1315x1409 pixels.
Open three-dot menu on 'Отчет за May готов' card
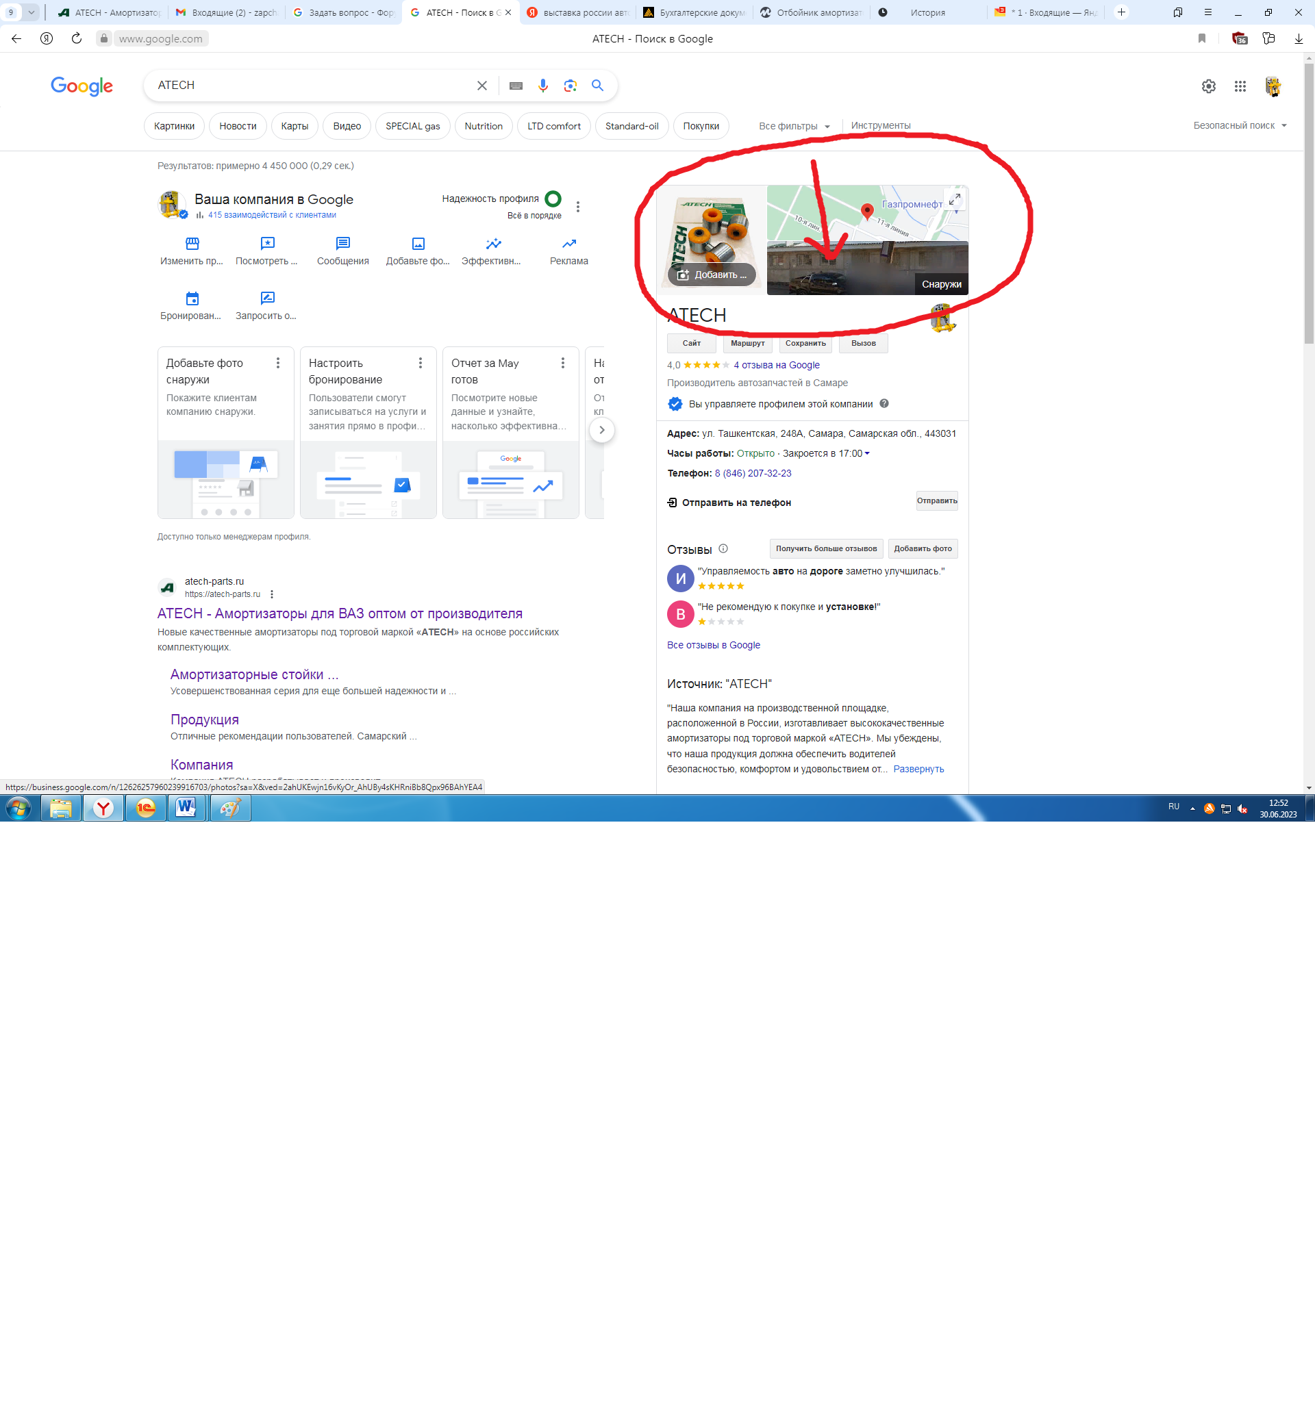(563, 363)
